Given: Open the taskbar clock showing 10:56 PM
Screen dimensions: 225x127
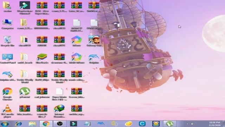Looking at the screenshot, I should [x=214, y=124].
